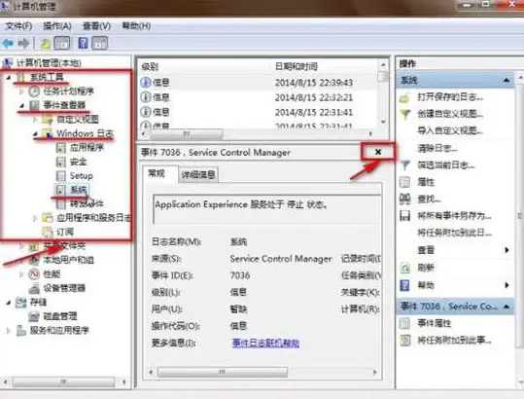Select the 系统 log in tree

click(79, 190)
